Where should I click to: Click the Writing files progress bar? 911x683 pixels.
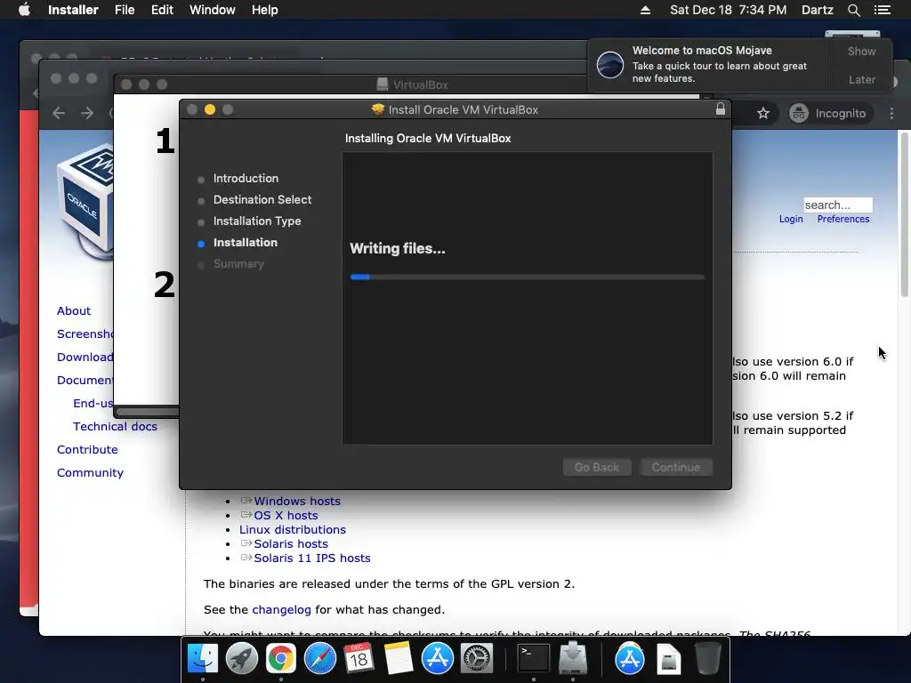click(528, 277)
